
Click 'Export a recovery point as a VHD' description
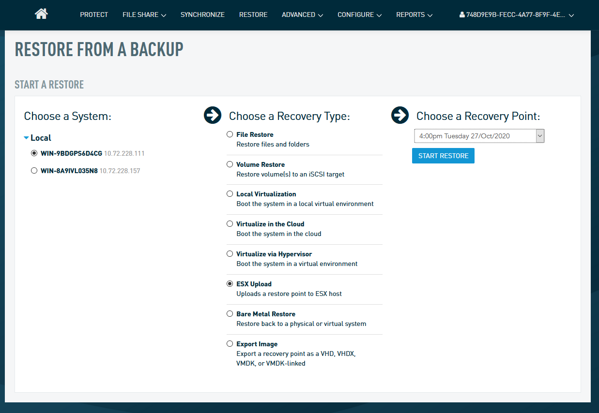[296, 358]
